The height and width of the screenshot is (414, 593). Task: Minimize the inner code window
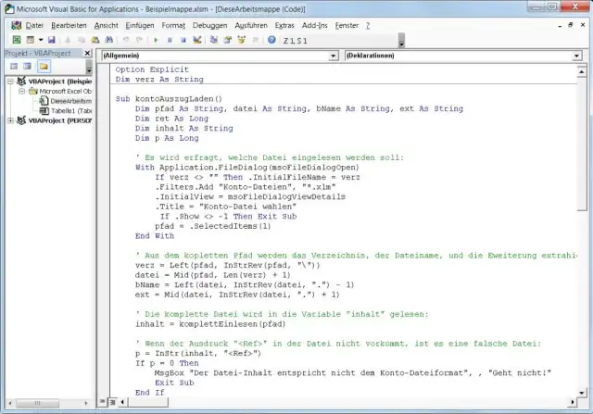(x=560, y=25)
